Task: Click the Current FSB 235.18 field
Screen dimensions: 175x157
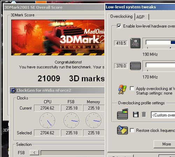Action: pyautogui.click(x=72, y=108)
